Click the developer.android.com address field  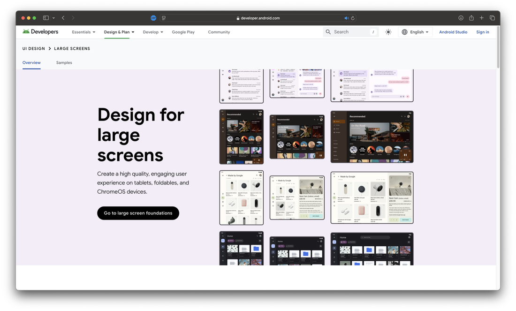pyautogui.click(x=258, y=18)
